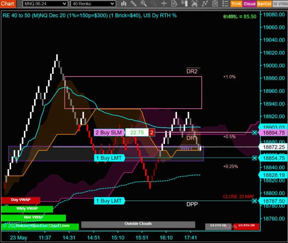Select the 2 Buy SLM order label
Viewport: 288px width, 243px height.
tap(109, 133)
